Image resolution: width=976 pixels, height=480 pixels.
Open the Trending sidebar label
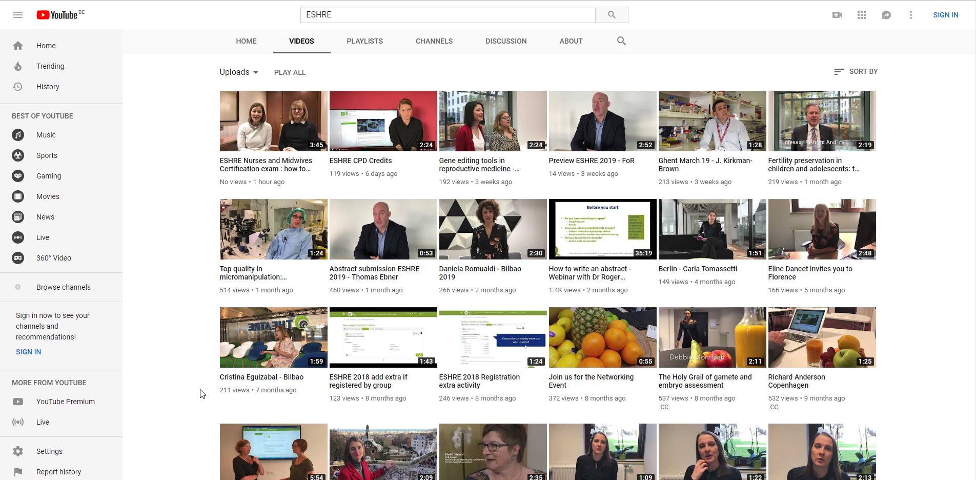[50, 66]
